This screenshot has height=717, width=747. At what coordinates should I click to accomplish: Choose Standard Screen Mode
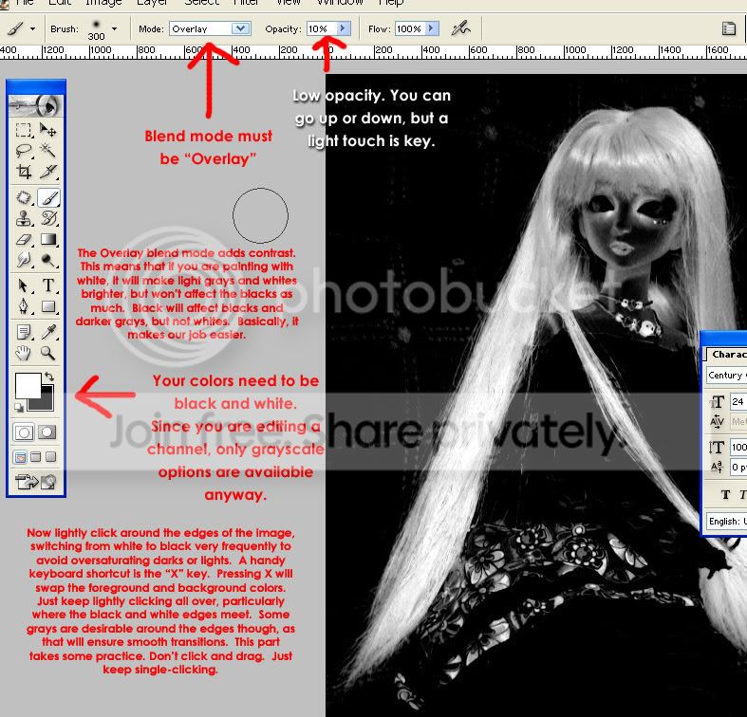point(20,457)
